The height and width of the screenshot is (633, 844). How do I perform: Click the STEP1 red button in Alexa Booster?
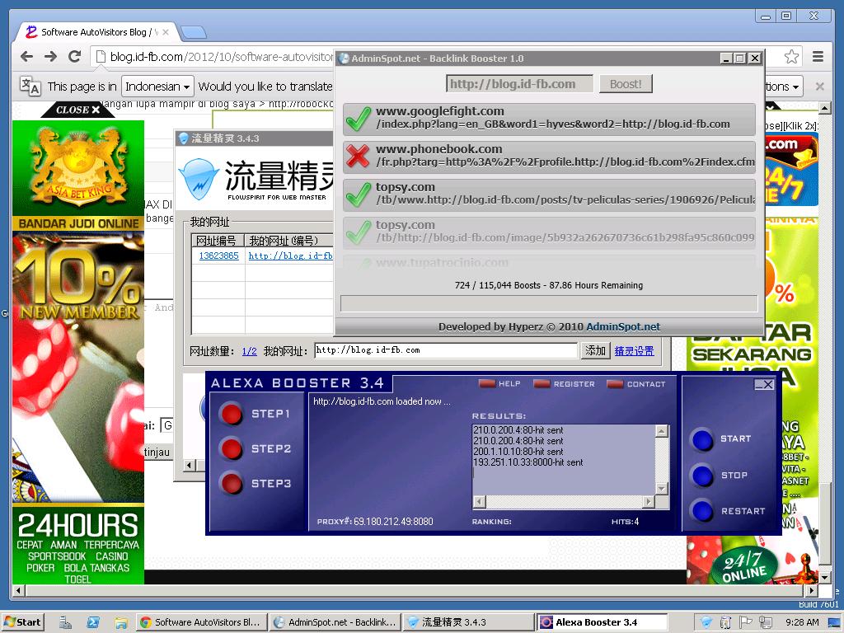coord(232,414)
